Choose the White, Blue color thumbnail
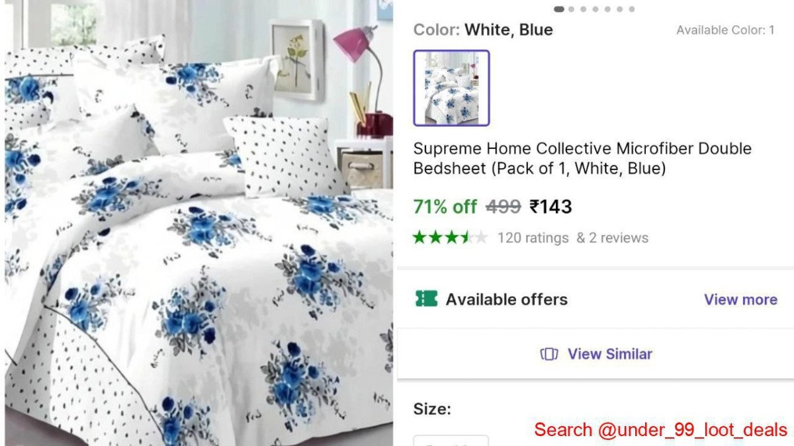The width and height of the screenshot is (794, 446). click(x=451, y=88)
